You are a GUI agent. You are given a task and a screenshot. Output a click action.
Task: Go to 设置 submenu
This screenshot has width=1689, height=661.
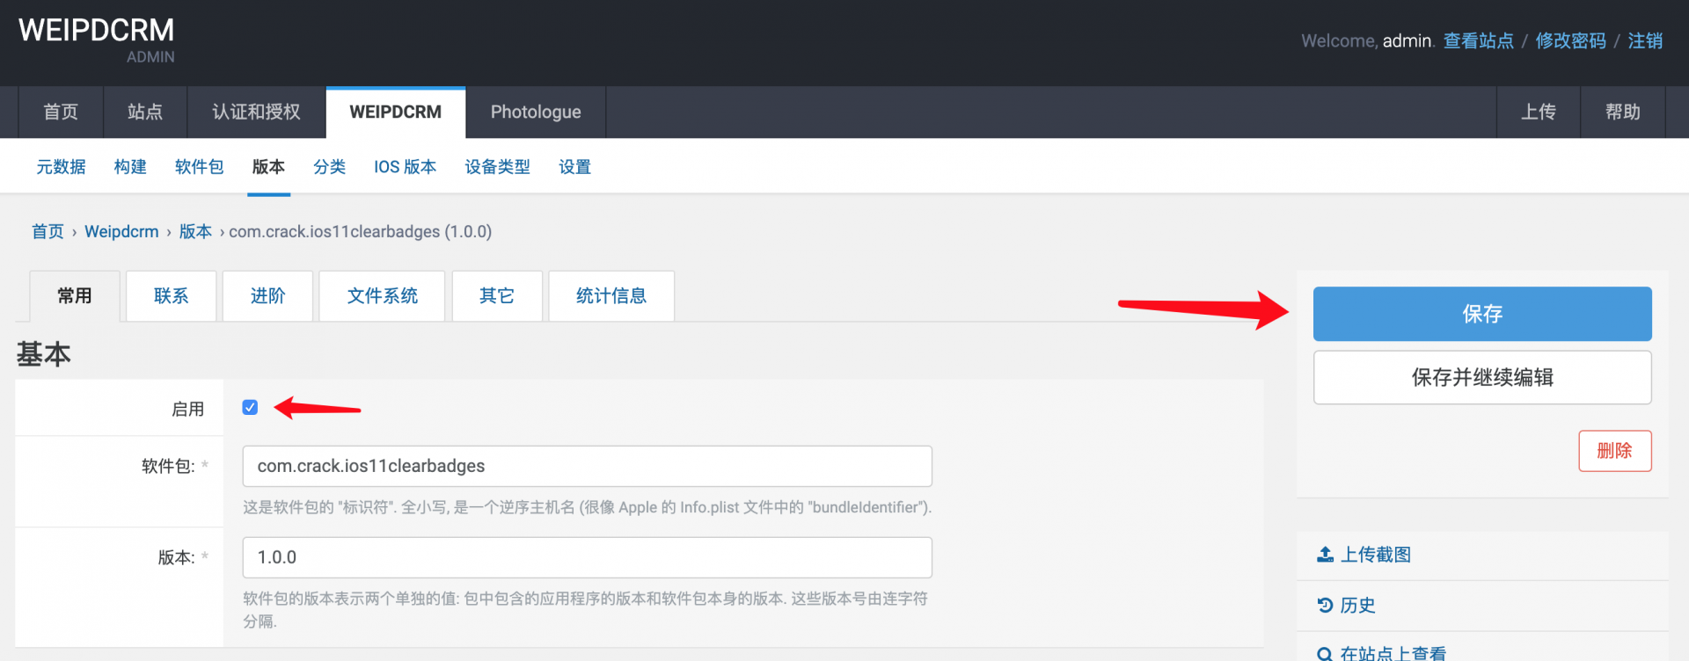click(x=575, y=167)
